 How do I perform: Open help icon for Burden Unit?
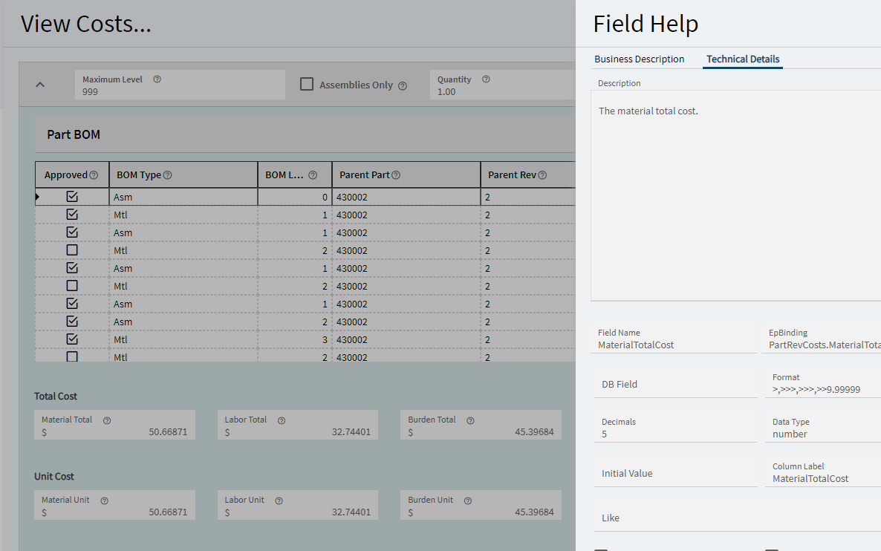[467, 501]
